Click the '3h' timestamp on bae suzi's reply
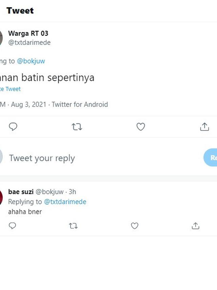The height and width of the screenshot is (290, 217). point(71,192)
